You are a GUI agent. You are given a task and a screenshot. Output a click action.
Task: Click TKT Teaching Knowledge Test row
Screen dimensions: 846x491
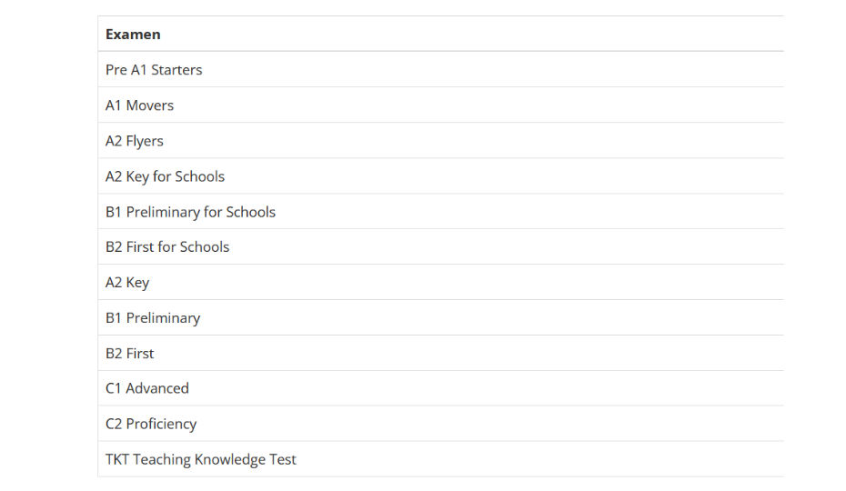point(441,459)
